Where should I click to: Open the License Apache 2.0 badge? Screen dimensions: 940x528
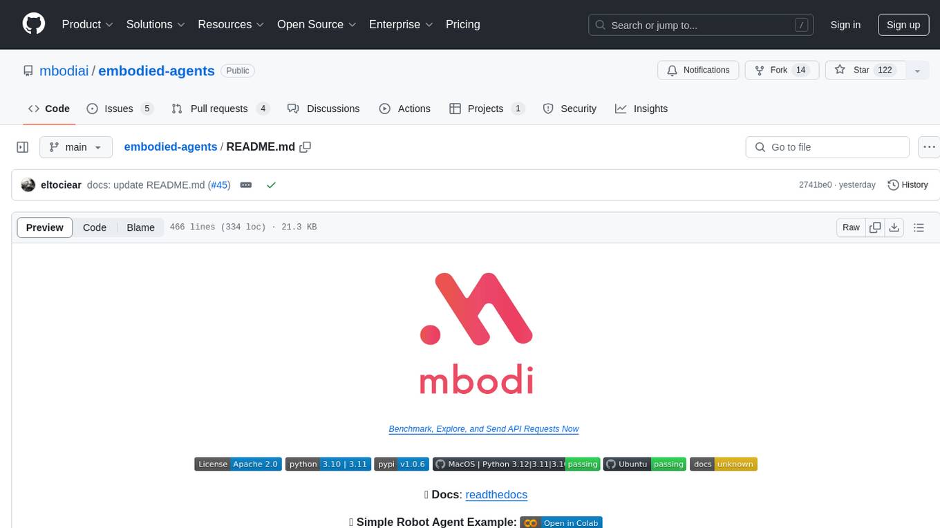(238, 464)
